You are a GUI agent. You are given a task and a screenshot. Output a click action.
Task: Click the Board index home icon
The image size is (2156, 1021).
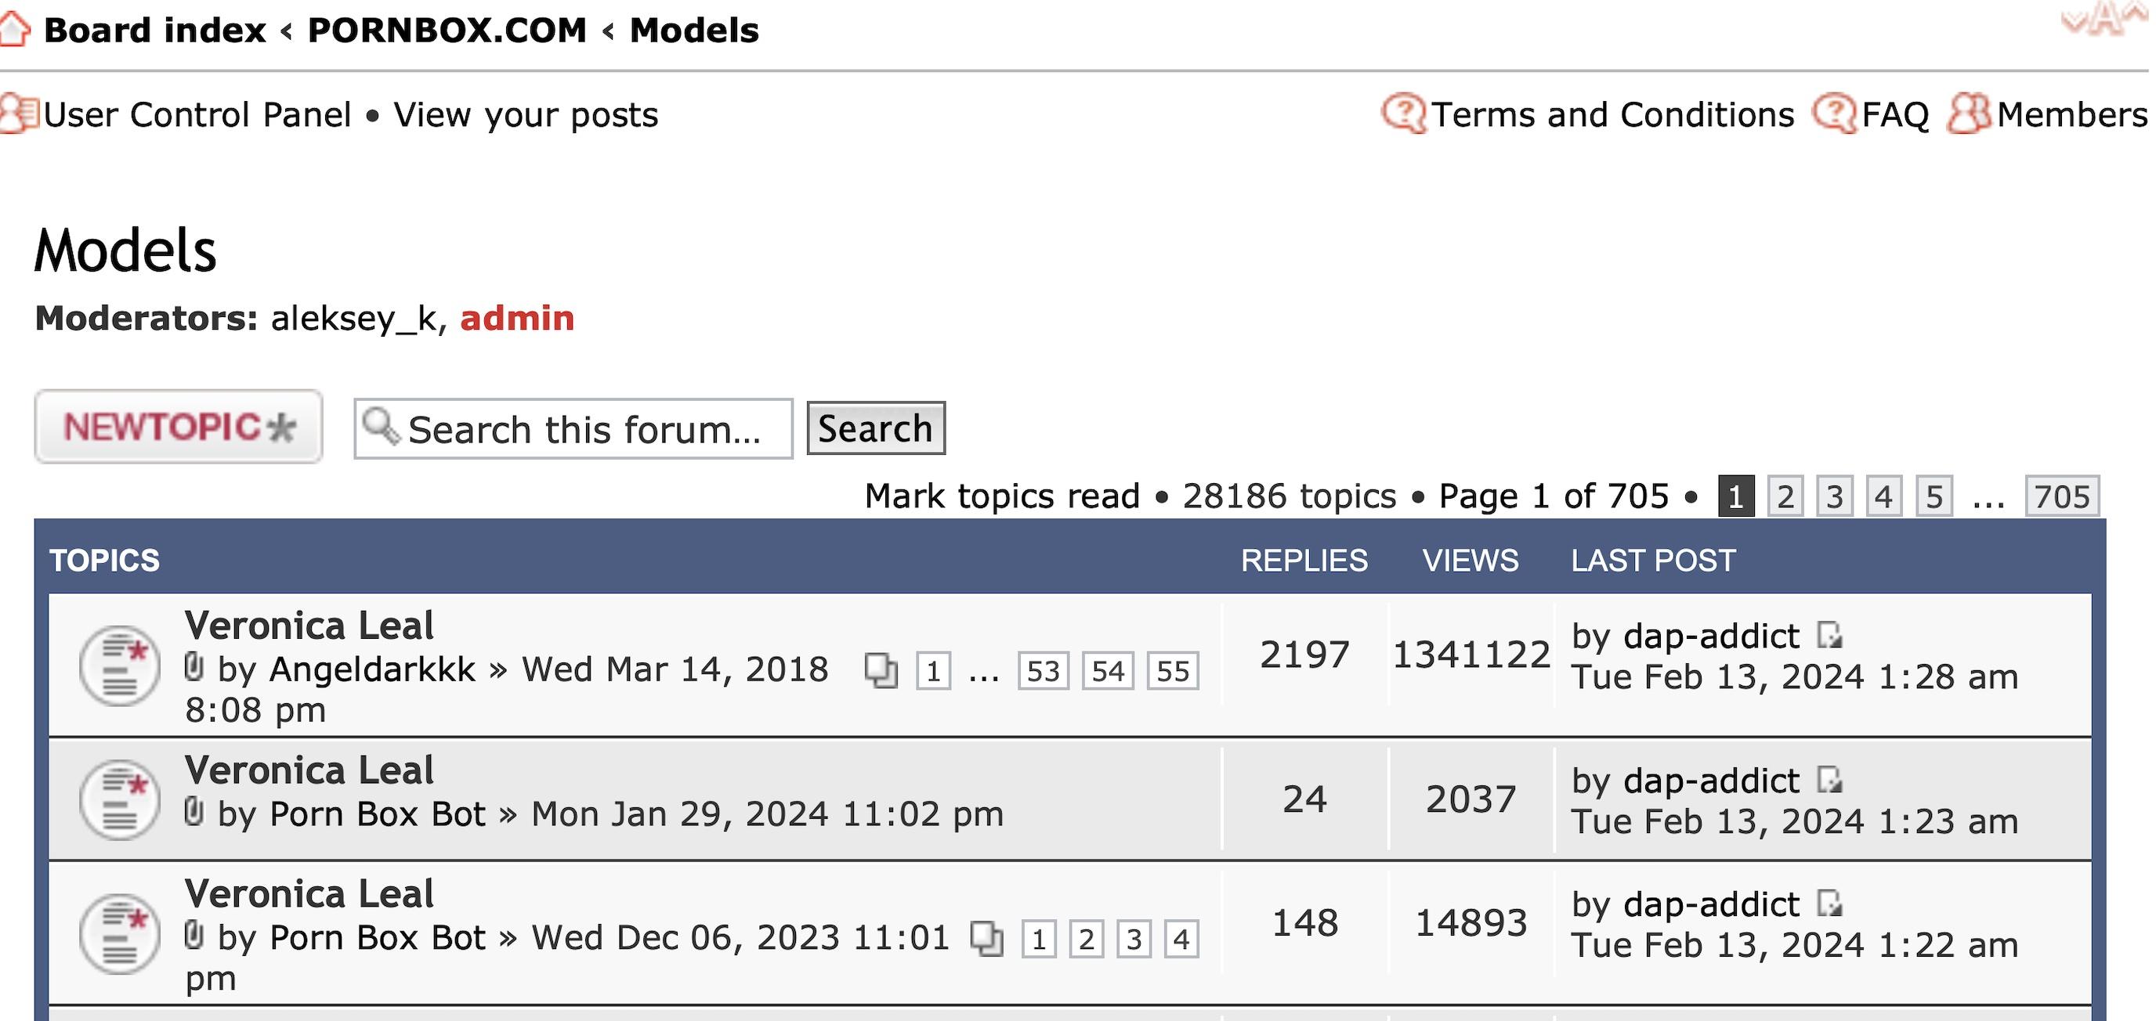15,27
